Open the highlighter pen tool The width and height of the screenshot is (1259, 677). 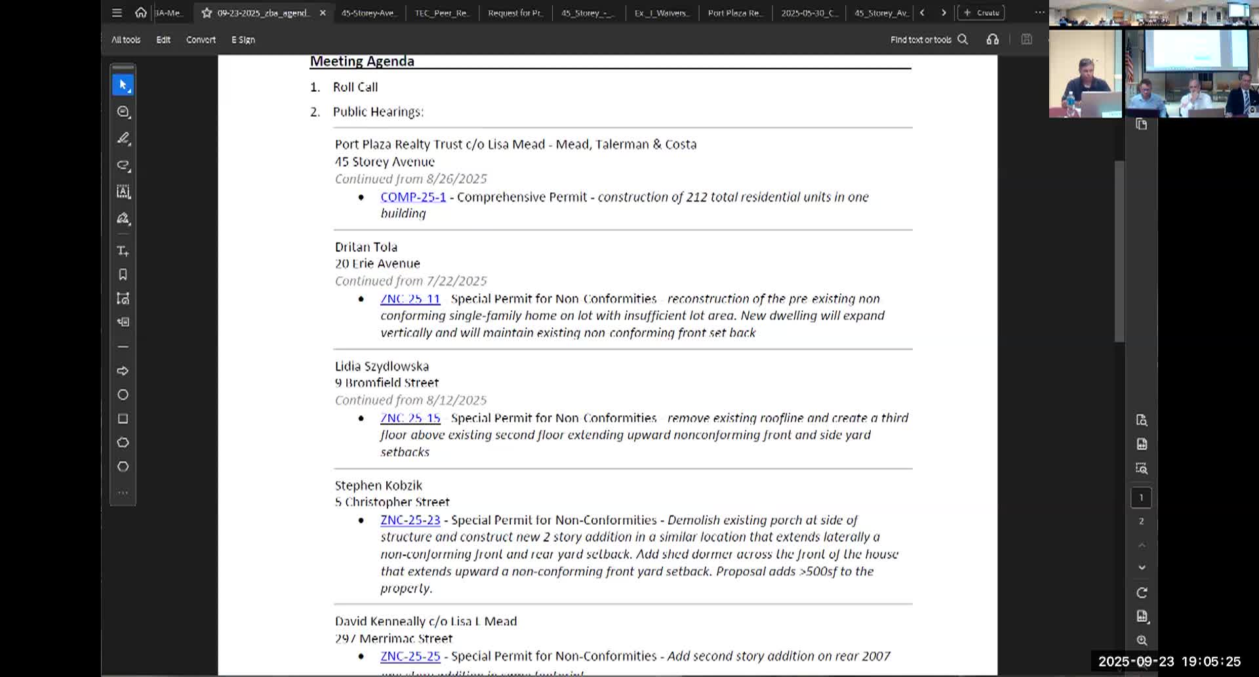[x=123, y=138]
